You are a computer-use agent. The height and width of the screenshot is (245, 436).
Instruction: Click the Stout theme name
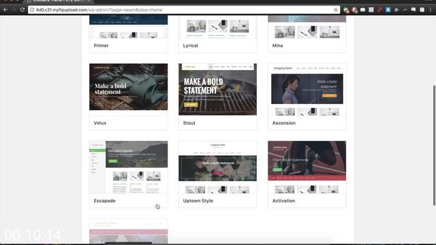[189, 122]
